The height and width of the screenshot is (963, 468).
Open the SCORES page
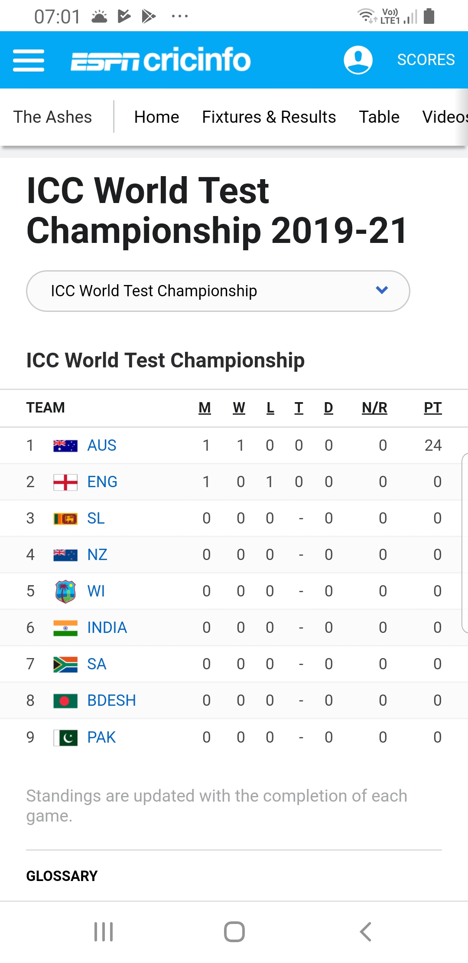click(x=426, y=60)
